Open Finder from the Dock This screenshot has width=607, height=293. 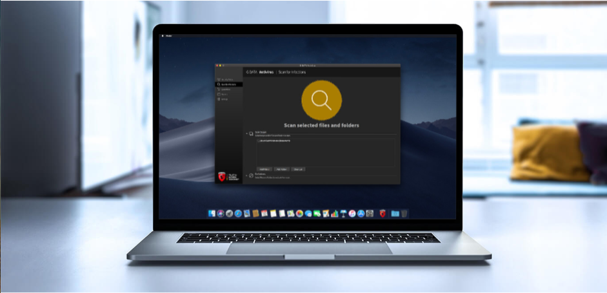coord(212,213)
